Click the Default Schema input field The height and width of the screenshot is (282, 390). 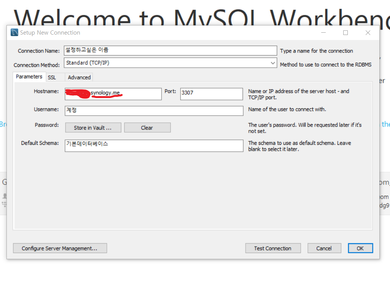point(154,146)
